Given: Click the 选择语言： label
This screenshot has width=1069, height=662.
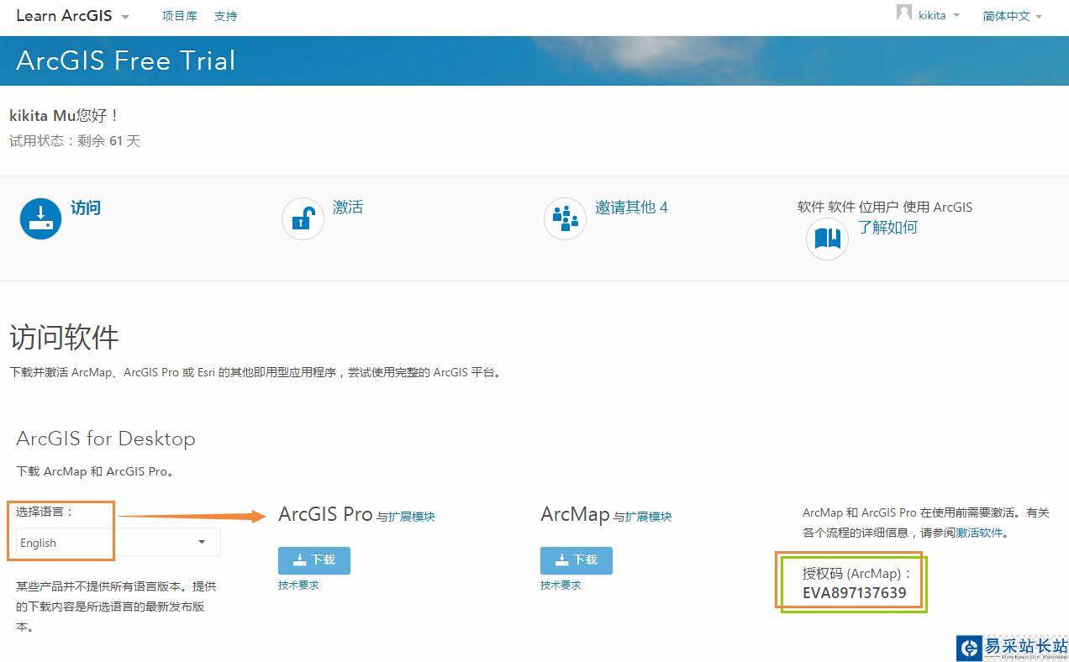Looking at the screenshot, I should [45, 511].
